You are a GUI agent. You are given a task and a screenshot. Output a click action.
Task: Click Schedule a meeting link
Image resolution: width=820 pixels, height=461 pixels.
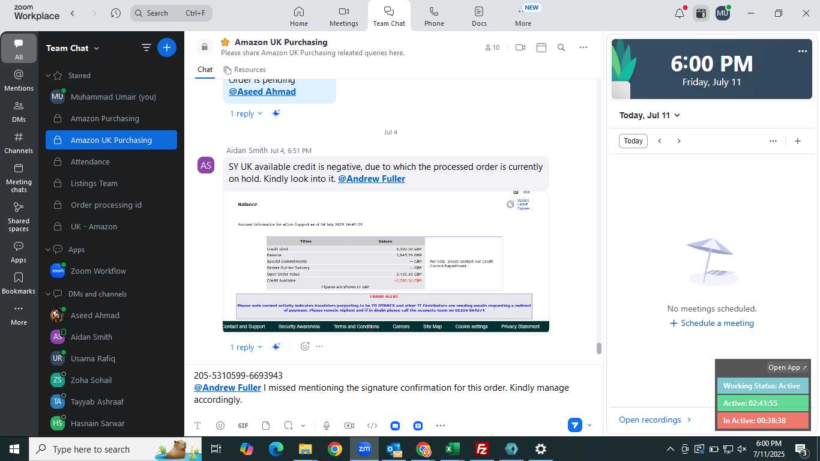[x=712, y=323]
